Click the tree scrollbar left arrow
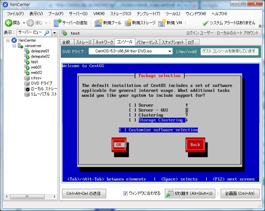The image size is (265, 211). point(7,197)
